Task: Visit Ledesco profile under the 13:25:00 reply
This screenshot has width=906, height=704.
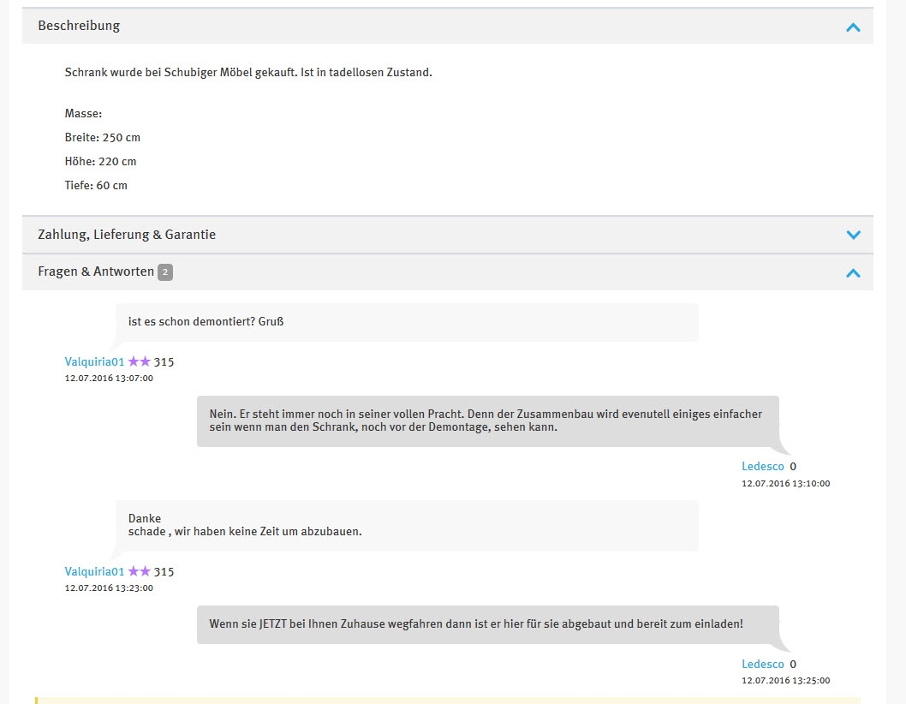Action: pos(762,665)
